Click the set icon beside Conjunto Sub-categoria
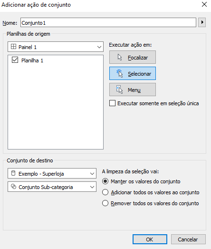This screenshot has height=249, width=211. [x=13, y=187]
